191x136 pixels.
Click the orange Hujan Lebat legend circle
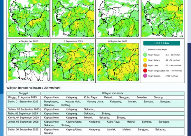[x=145, y=65]
